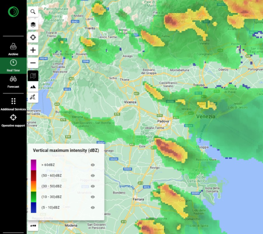Click the Este town label on map

142,146
